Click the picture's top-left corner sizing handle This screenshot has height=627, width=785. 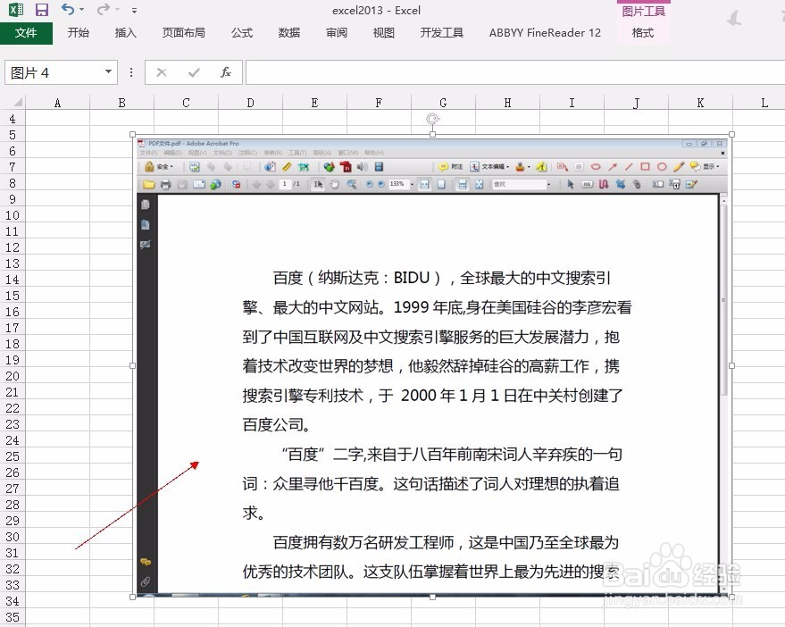[x=133, y=134]
